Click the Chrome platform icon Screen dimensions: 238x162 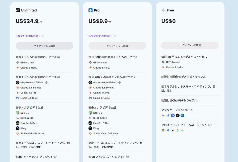pos(163,130)
